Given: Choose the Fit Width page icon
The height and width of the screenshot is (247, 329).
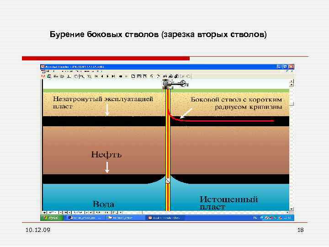Looking at the screenshot, I should tap(144, 76).
